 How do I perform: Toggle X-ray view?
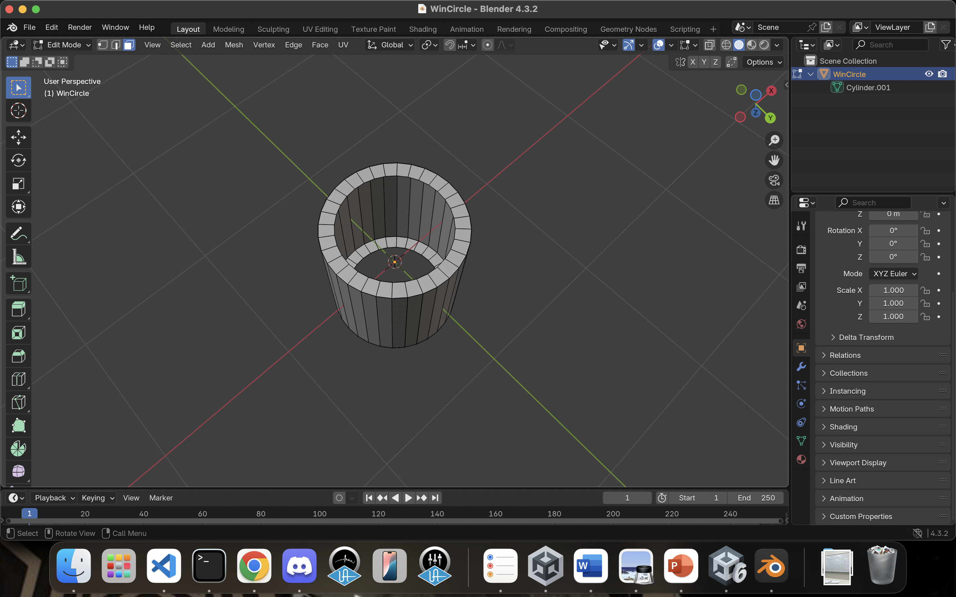point(709,45)
